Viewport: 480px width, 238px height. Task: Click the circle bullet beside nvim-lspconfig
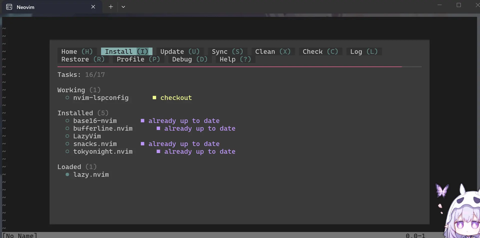point(67,98)
